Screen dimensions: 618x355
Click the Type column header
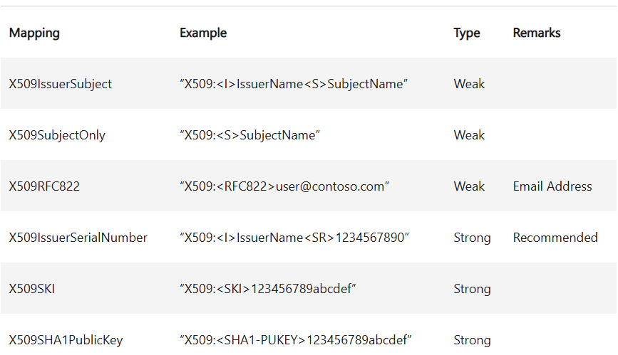(467, 33)
